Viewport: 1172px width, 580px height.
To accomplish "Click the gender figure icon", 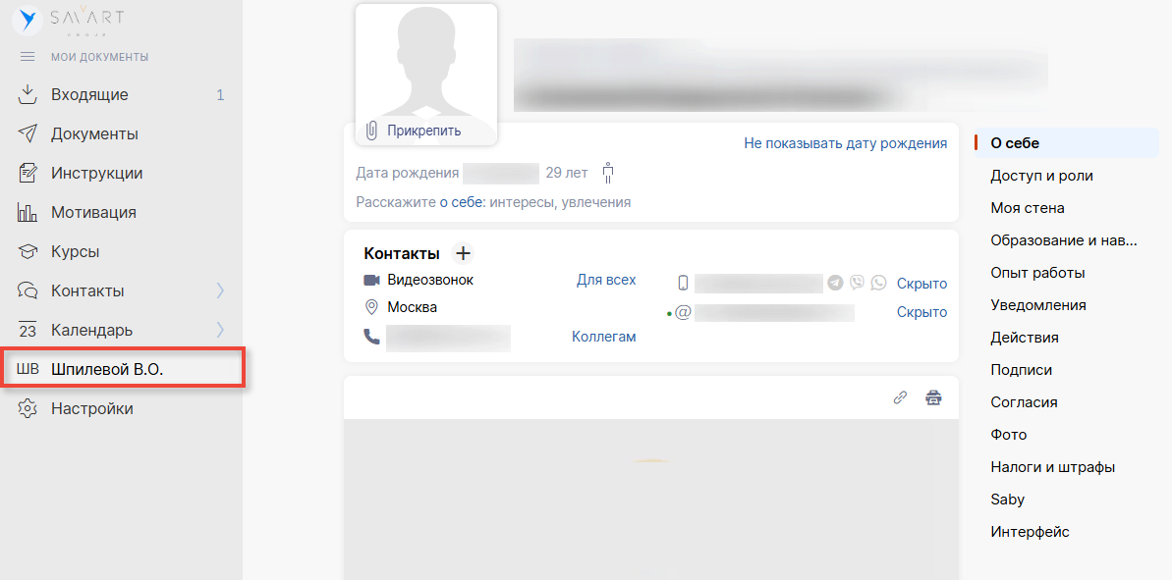I will pyautogui.click(x=608, y=173).
